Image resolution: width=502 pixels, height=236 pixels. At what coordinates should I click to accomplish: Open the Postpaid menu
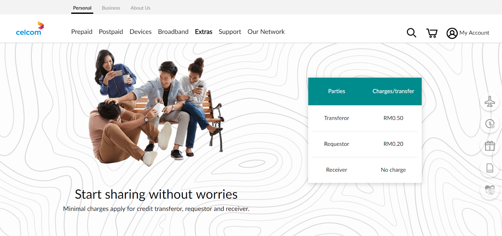tap(111, 32)
